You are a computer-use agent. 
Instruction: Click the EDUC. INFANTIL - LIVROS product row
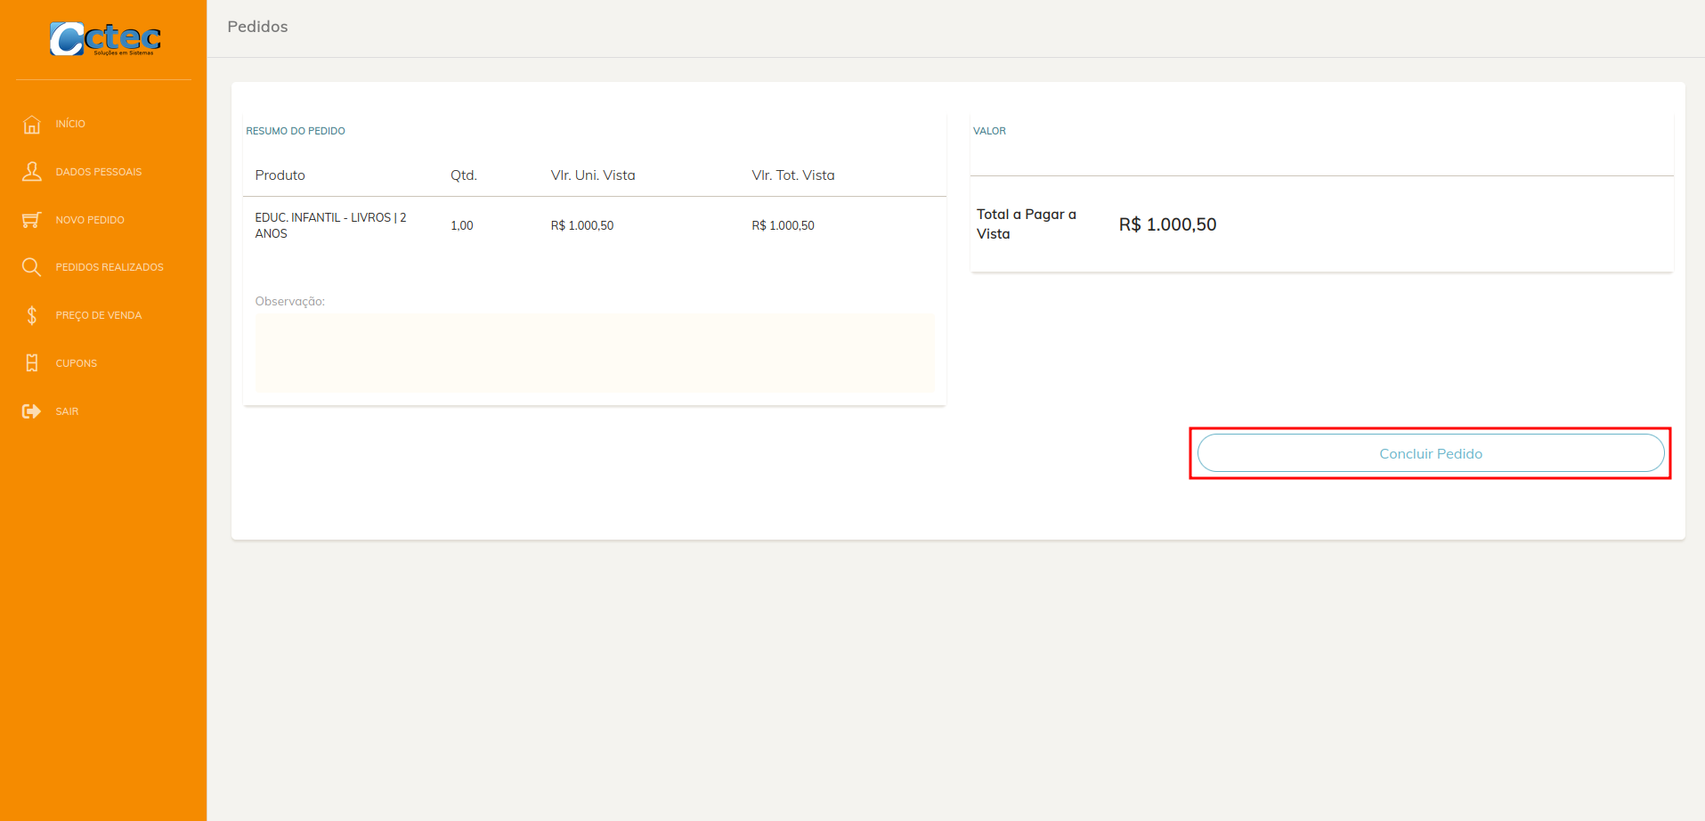[x=595, y=225]
